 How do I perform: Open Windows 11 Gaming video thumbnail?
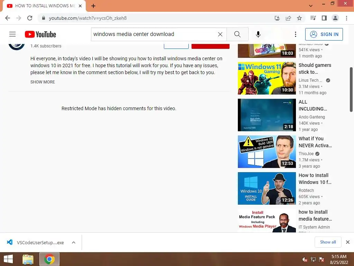pyautogui.click(x=267, y=78)
